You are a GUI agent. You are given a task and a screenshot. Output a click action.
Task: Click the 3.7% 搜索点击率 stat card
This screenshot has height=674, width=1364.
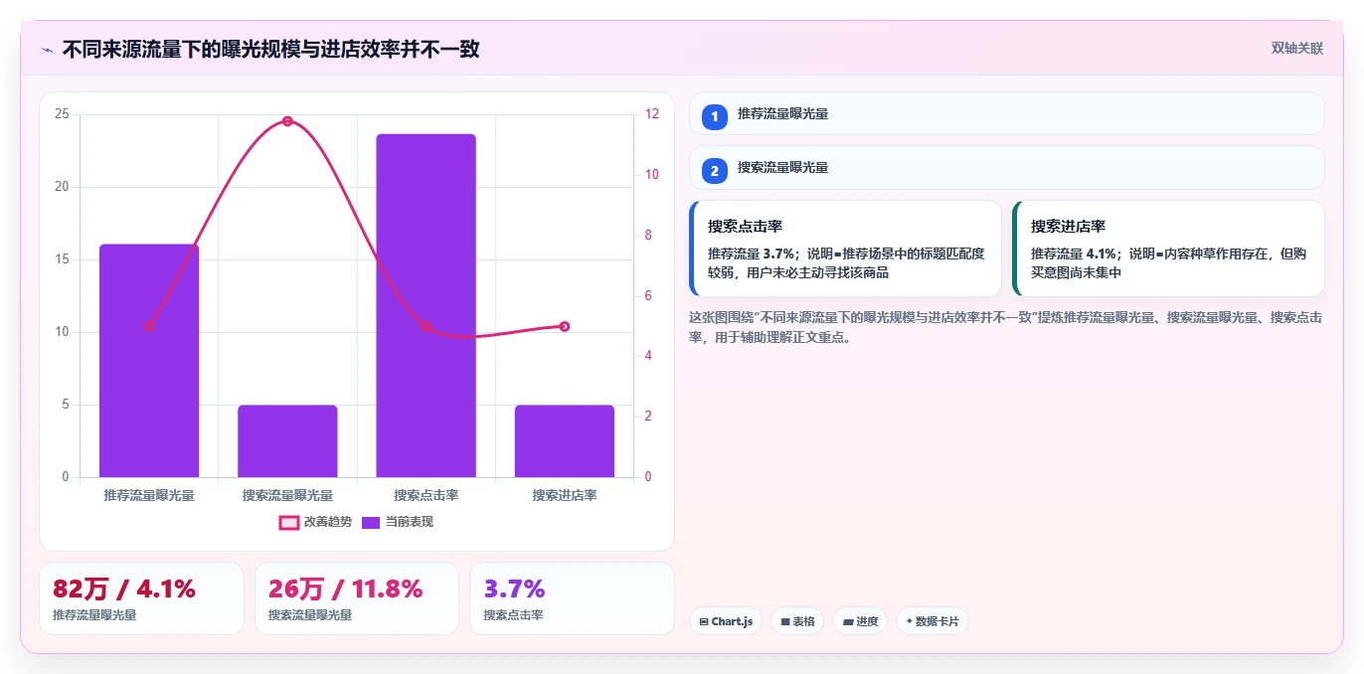tap(572, 598)
